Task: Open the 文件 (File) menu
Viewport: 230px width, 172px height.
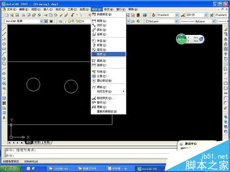Action: [x=11, y=10]
